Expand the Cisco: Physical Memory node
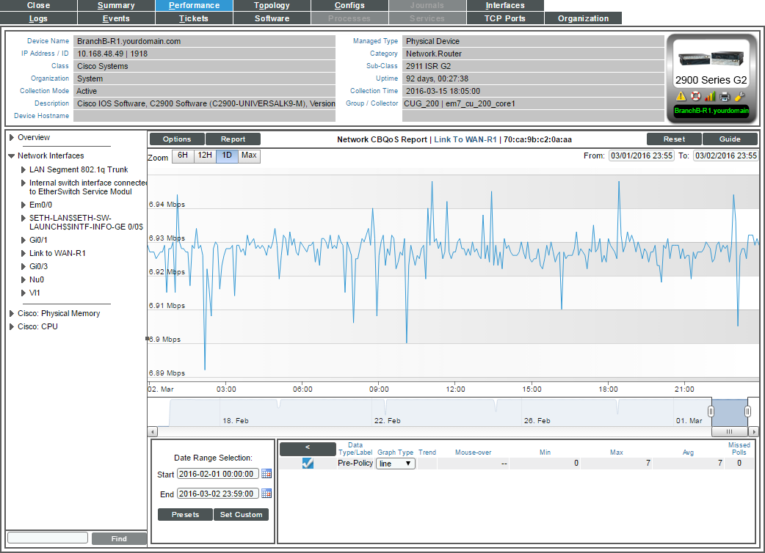 click(12, 313)
